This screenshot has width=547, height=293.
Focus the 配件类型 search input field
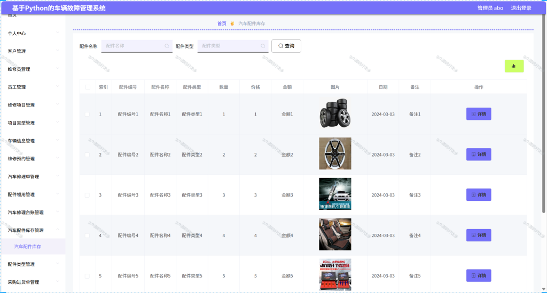[x=233, y=46]
